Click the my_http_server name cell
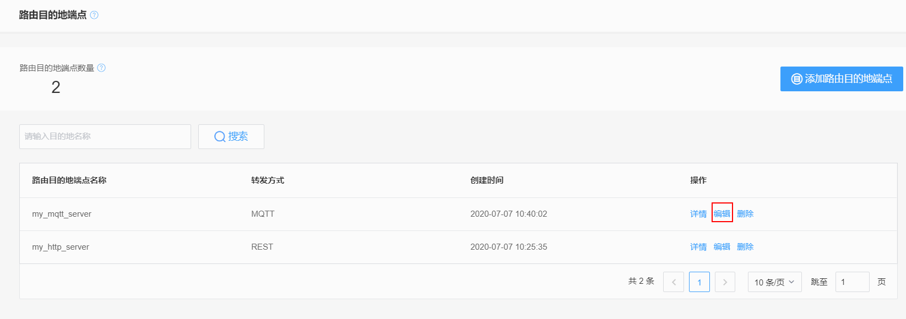This screenshot has width=906, height=319. [61, 247]
